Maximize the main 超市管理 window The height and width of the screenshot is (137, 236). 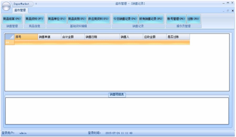click(228, 3)
